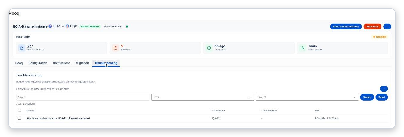Click the 1-1 of 1 displayed text
Image resolution: width=404 pixels, height=137 pixels.
pyautogui.click(x=25, y=104)
